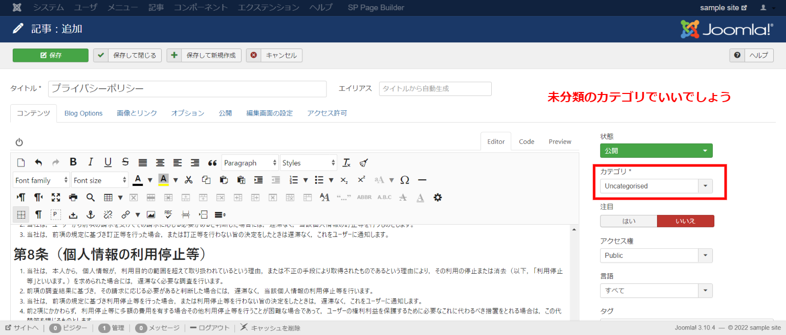
Task: Set featured to いいえ
Action: click(685, 221)
